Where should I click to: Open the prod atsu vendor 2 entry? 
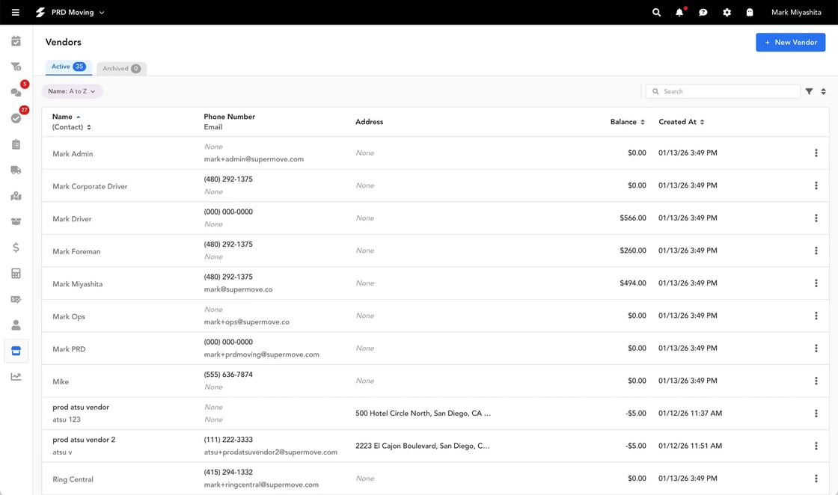tap(84, 440)
